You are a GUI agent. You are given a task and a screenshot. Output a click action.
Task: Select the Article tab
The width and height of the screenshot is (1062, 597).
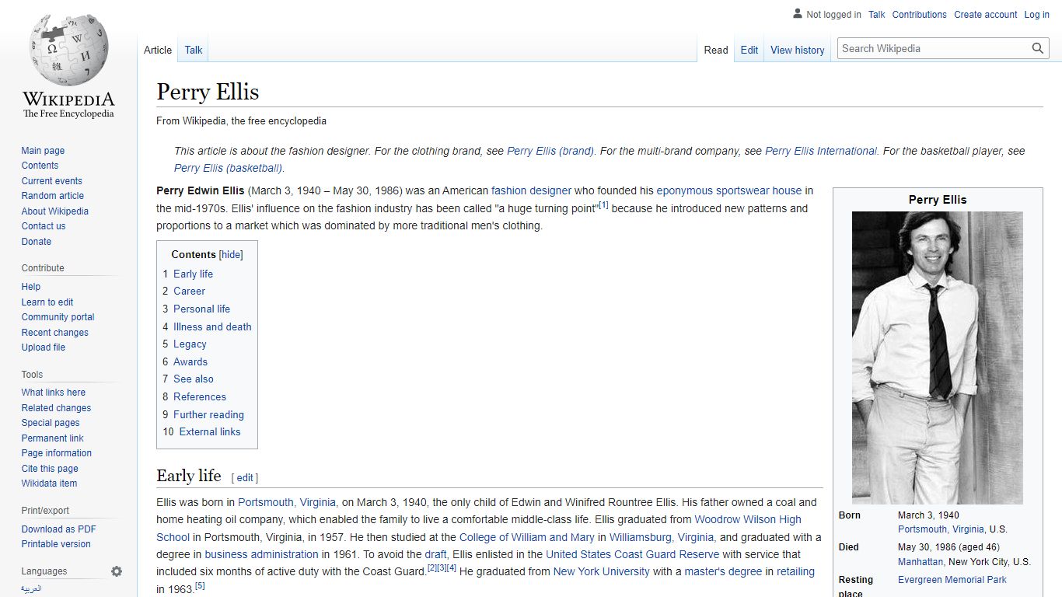tap(158, 50)
